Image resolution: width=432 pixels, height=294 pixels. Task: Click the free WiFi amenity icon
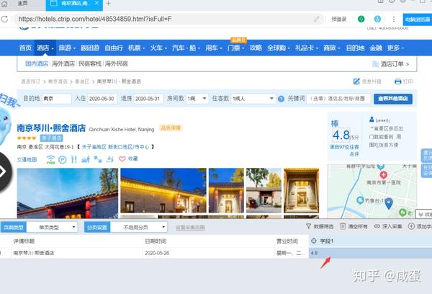[50, 159]
